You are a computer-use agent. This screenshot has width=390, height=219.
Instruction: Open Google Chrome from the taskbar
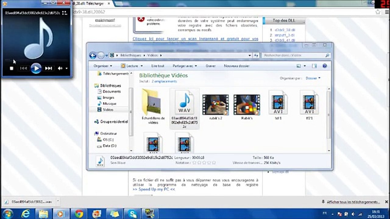pyautogui.click(x=79, y=214)
